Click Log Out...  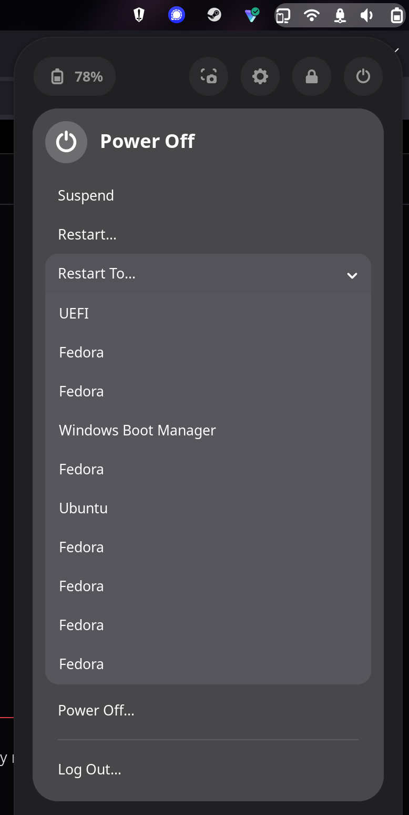pyautogui.click(x=89, y=769)
